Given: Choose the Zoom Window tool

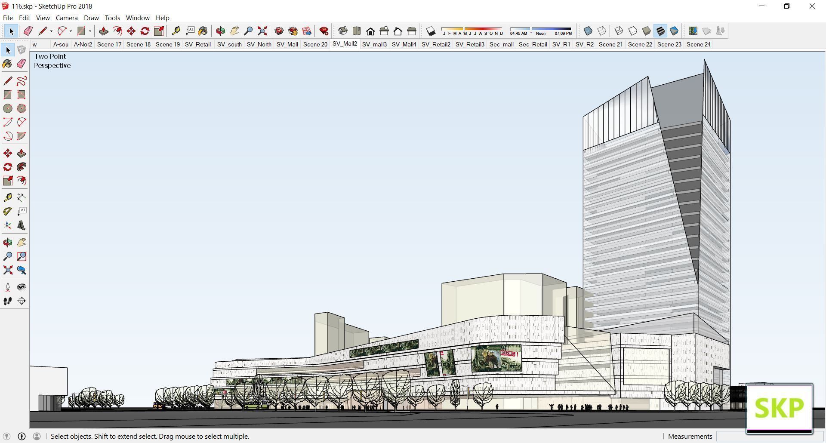Looking at the screenshot, I should pyautogui.click(x=22, y=256).
